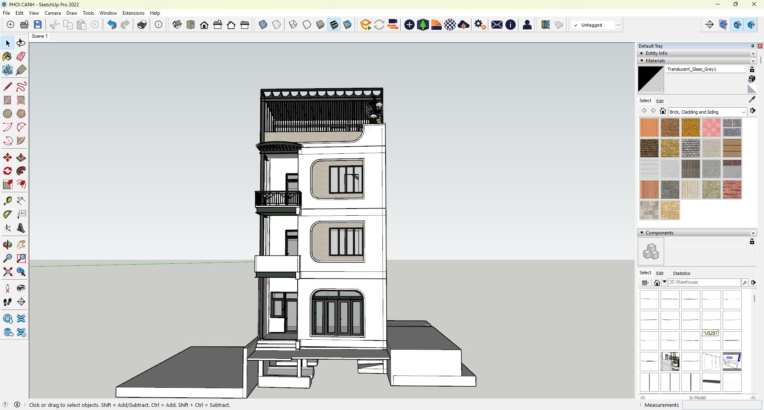The width and height of the screenshot is (764, 410).
Task: Switch to the Statistics tab in Components
Action: point(681,273)
